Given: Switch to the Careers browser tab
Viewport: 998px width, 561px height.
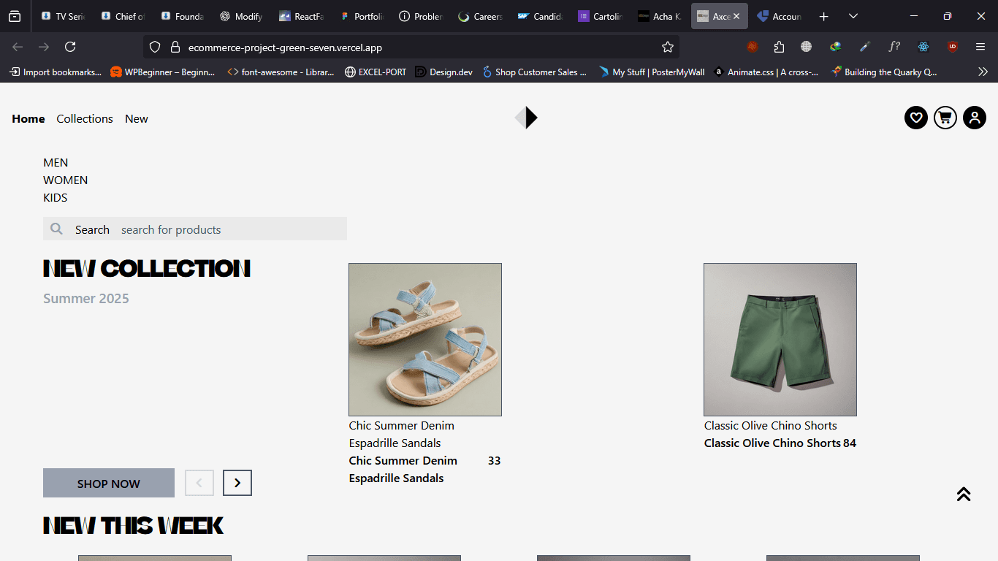Looking at the screenshot, I should tap(480, 16).
